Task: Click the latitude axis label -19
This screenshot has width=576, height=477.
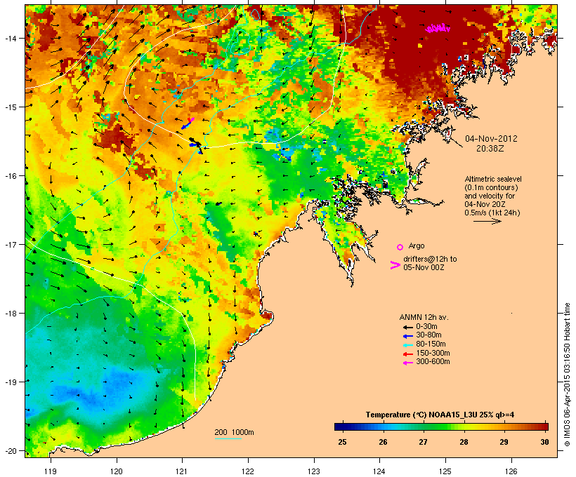Action: (10, 382)
